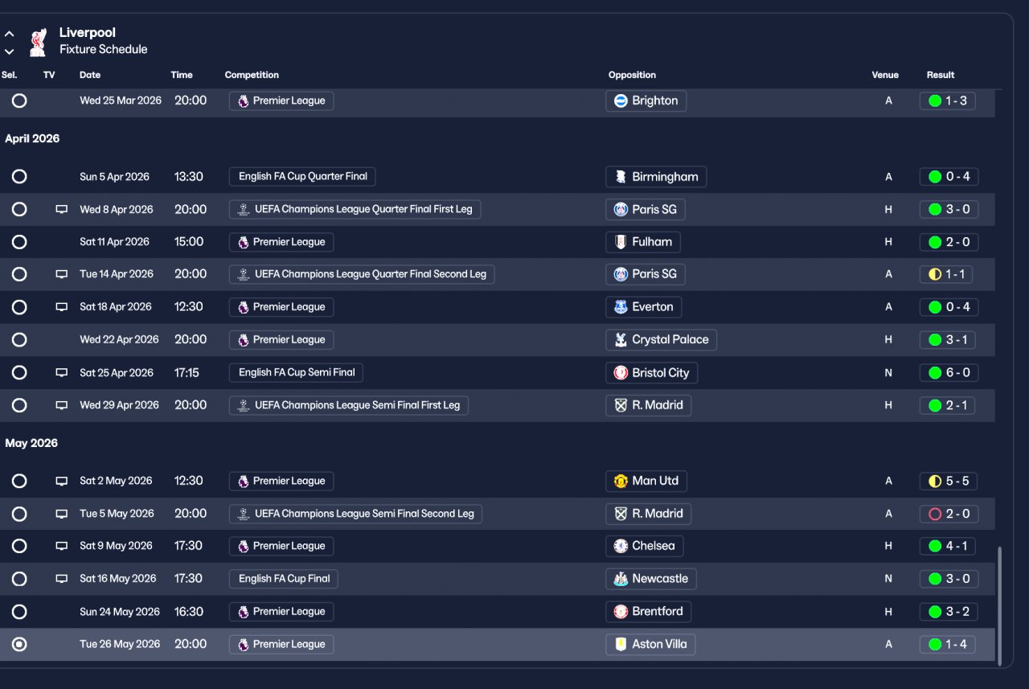
Task: Click the TV icon for Tue 5 May 2026
Action: point(61,514)
